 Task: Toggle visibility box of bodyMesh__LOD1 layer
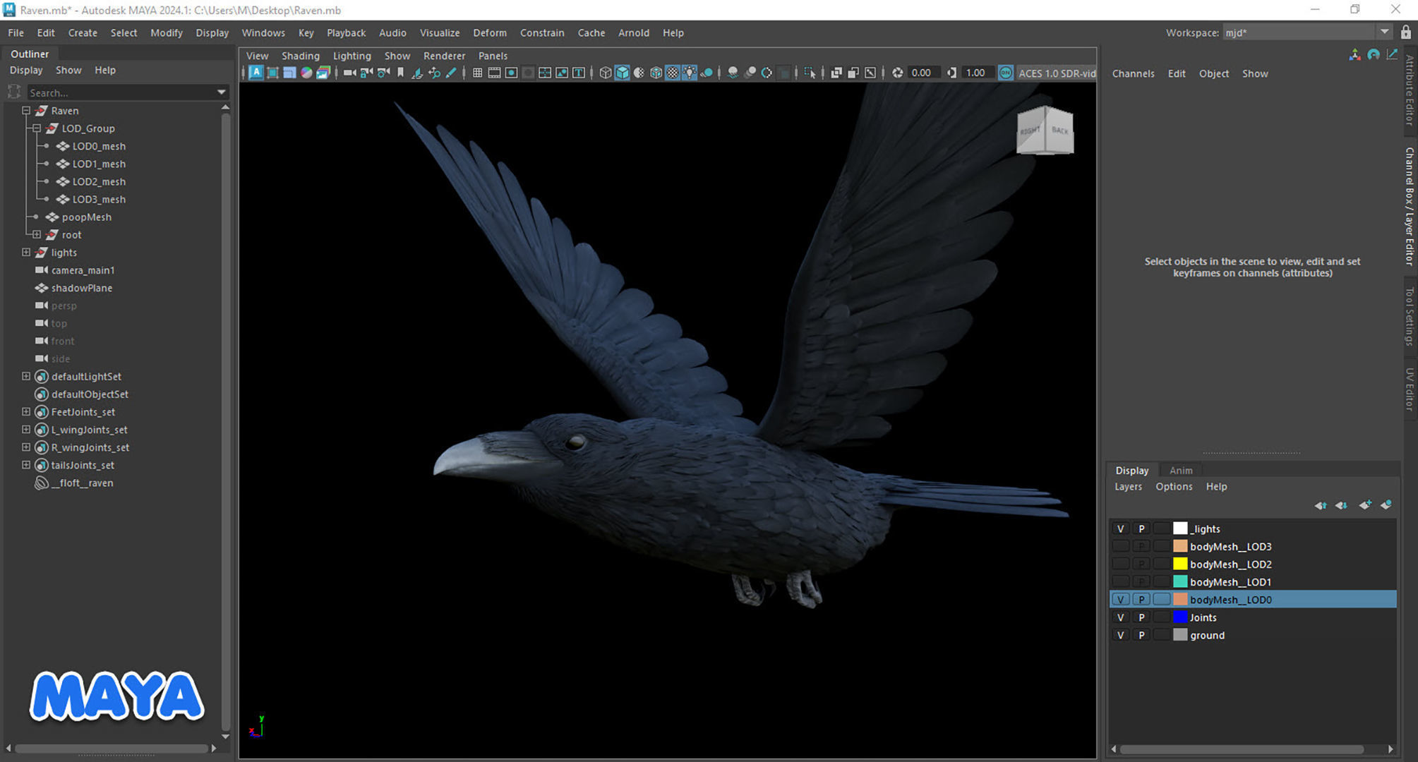[1120, 581]
